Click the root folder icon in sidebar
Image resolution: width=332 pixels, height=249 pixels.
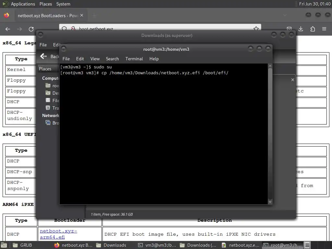point(48,86)
